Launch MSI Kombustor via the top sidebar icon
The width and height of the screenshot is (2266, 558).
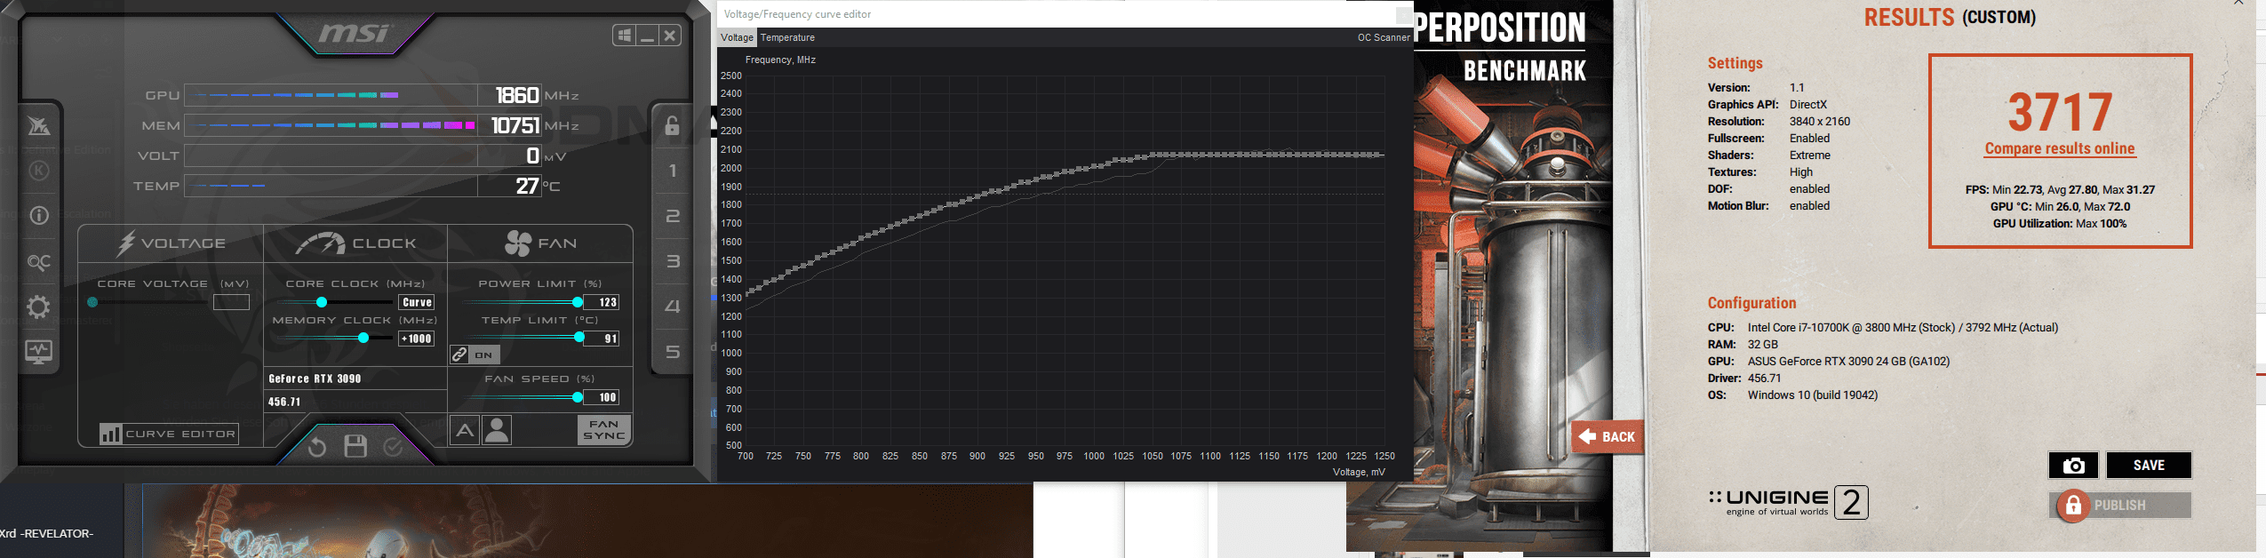pyautogui.click(x=38, y=125)
